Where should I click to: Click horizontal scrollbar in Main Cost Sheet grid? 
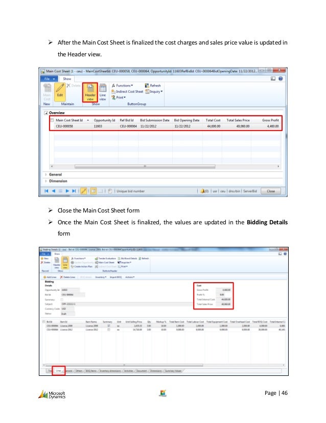tap(145, 166)
